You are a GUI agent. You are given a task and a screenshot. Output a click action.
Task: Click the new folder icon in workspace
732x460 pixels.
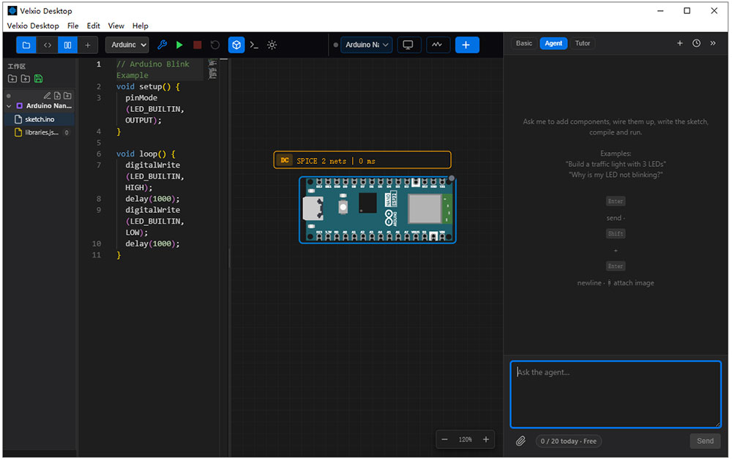12,79
